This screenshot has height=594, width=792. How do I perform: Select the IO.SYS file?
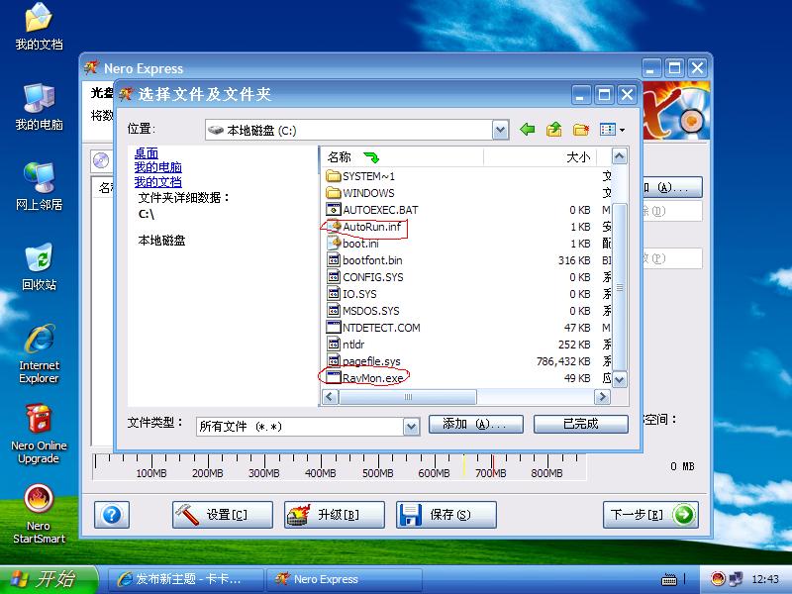(x=351, y=293)
